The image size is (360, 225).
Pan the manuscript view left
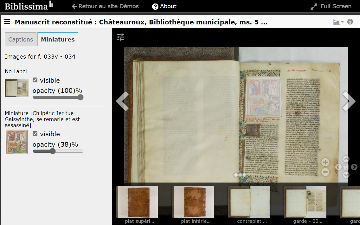pyautogui.click(x=338, y=167)
